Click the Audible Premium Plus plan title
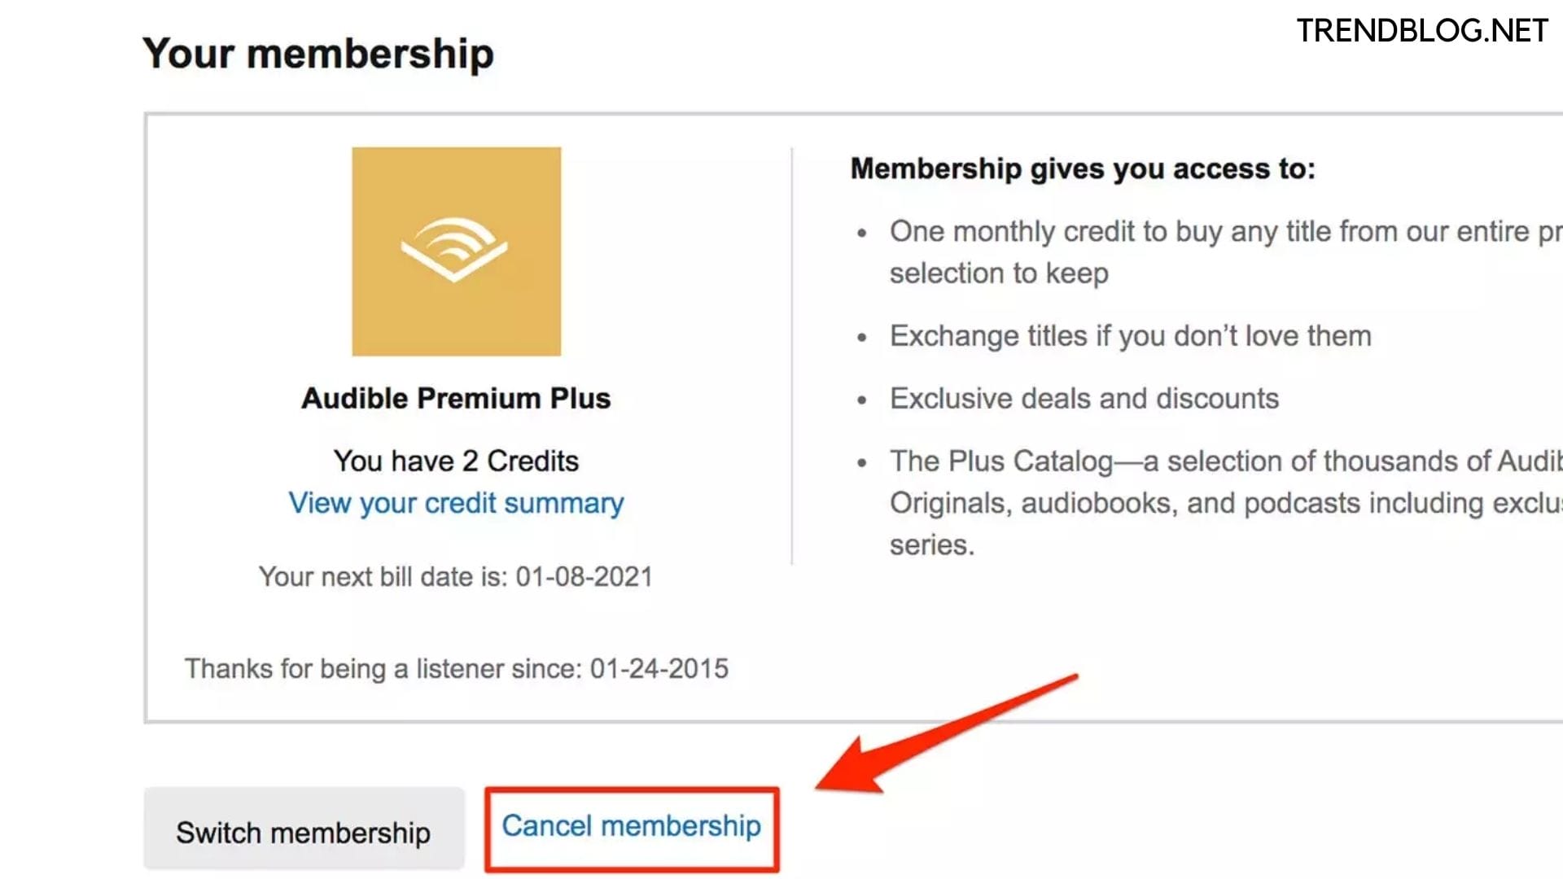The width and height of the screenshot is (1563, 879). (x=456, y=398)
